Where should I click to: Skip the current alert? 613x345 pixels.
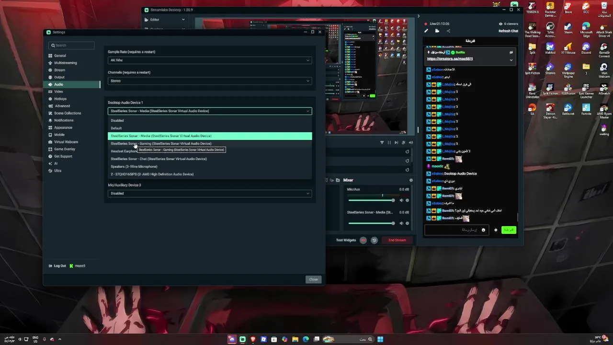point(396,142)
